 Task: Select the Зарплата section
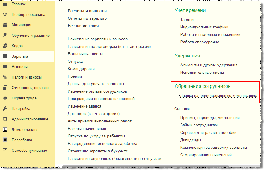coord(20,56)
